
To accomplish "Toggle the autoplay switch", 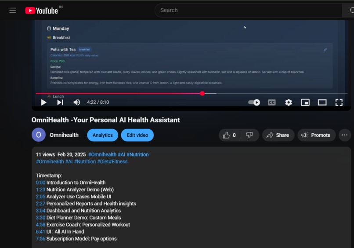I will click(x=254, y=102).
